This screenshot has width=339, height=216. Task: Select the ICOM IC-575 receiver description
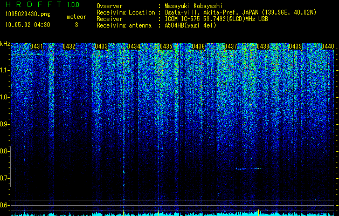(216, 19)
